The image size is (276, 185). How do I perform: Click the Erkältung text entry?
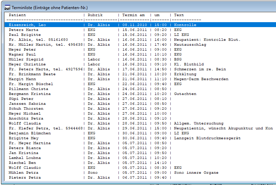coord(185,74)
